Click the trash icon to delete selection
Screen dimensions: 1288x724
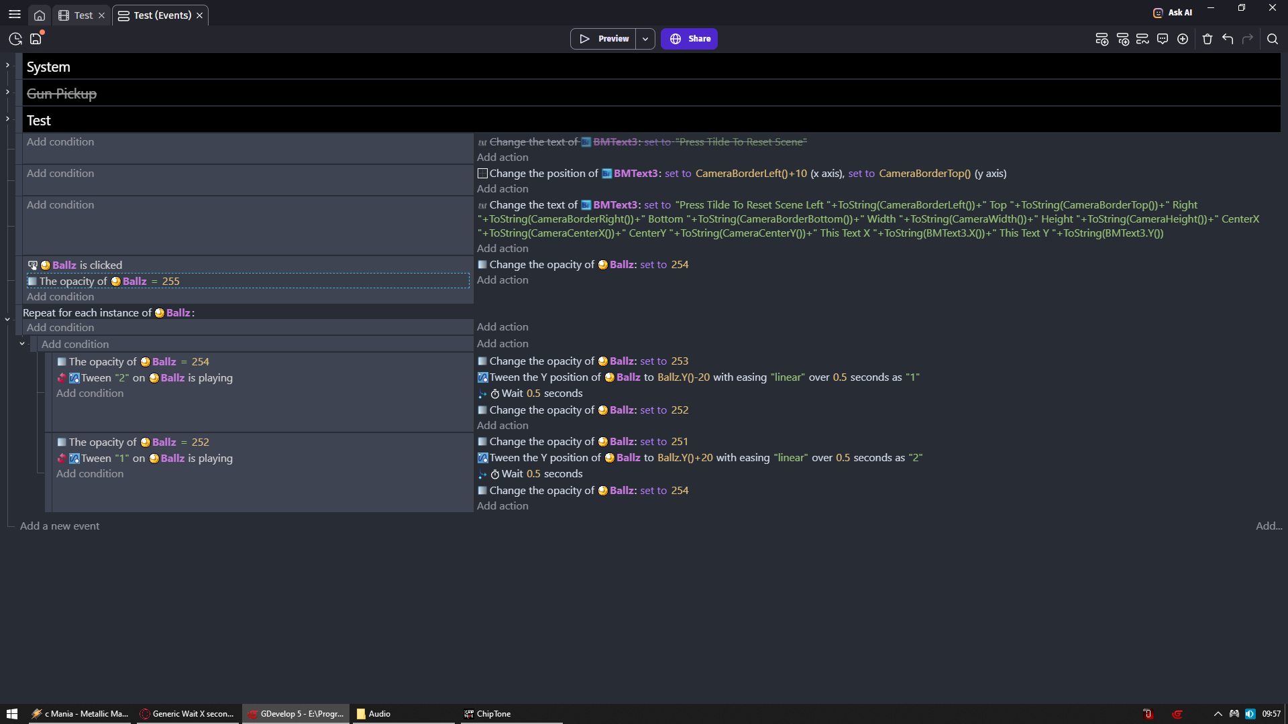(x=1207, y=39)
